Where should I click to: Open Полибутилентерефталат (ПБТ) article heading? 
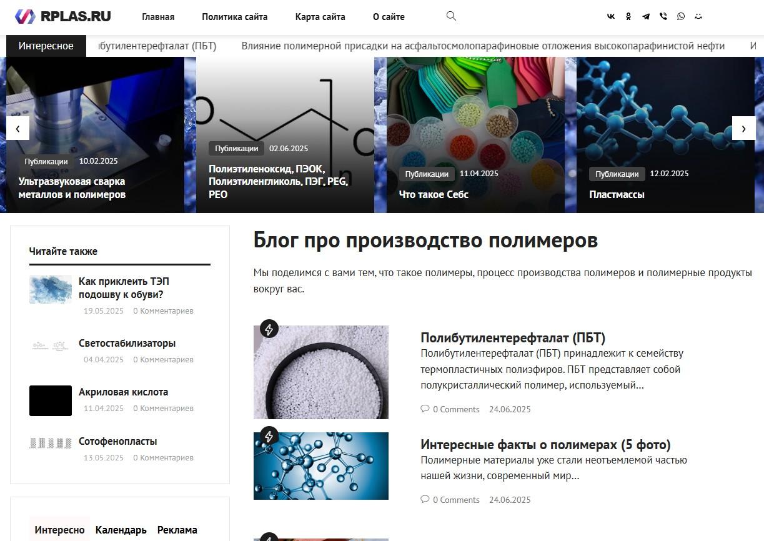(513, 338)
